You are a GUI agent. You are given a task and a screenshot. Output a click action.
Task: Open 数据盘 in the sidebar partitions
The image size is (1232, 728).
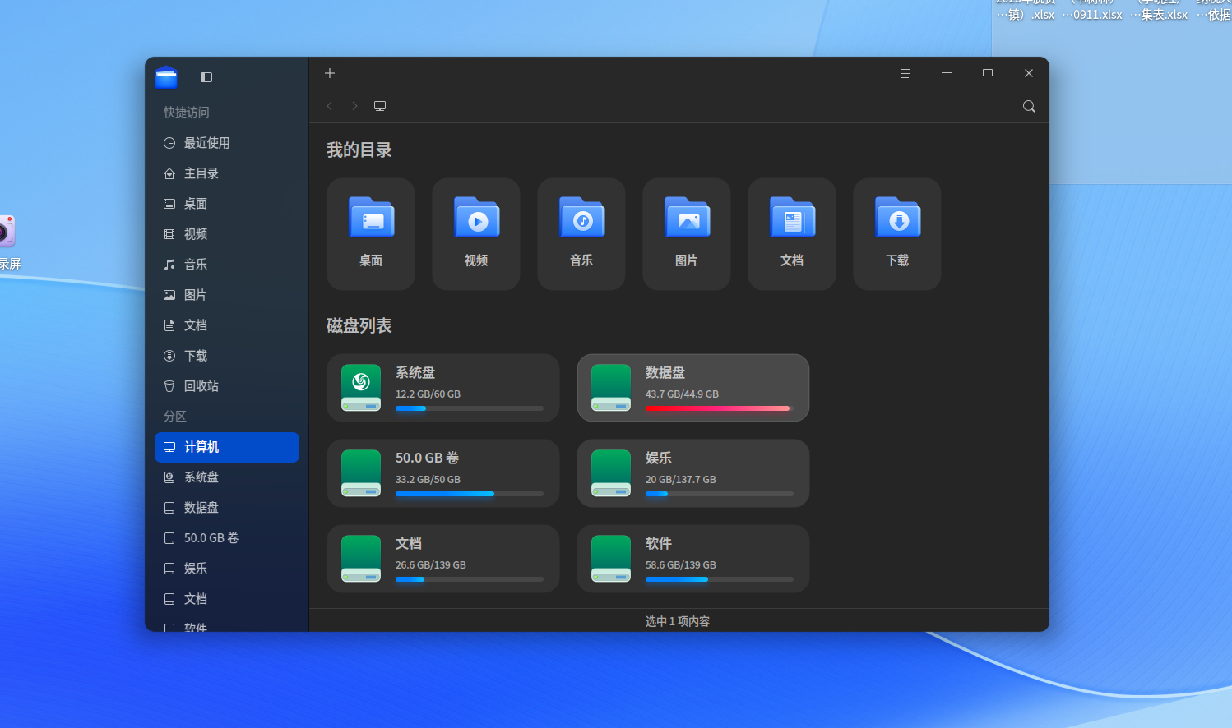227,508
